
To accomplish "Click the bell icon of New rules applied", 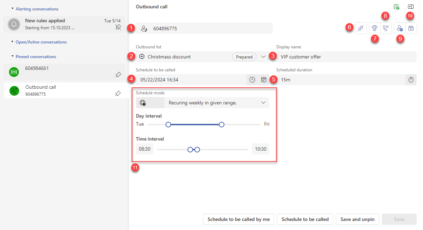I will click(14, 25).
